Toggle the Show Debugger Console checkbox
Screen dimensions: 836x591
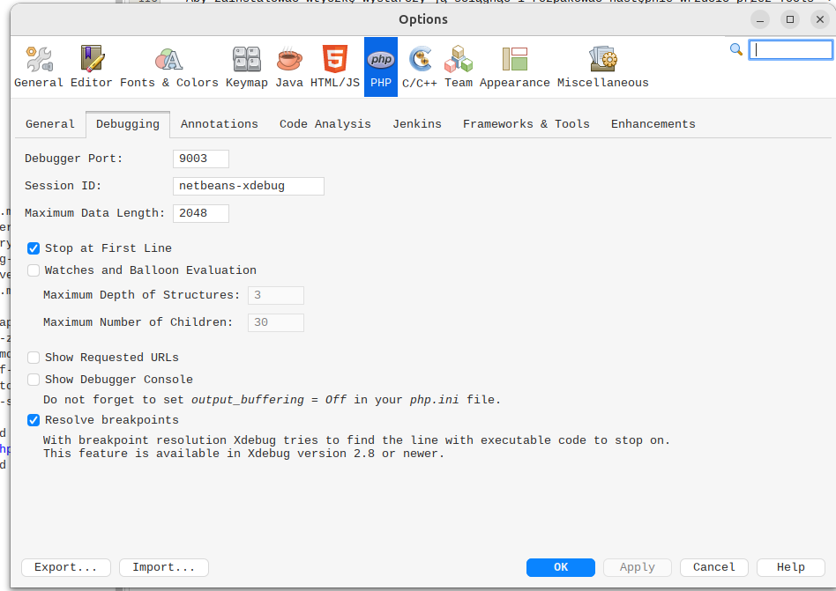34,380
